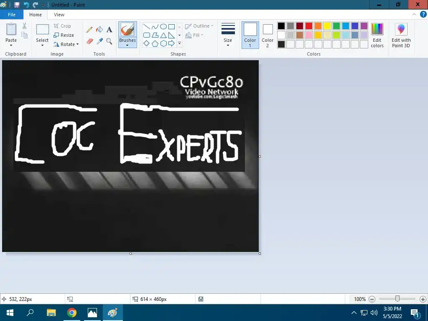Choose the Right triangle shape
Viewport: 428px width, 321px height.
(x=171, y=35)
